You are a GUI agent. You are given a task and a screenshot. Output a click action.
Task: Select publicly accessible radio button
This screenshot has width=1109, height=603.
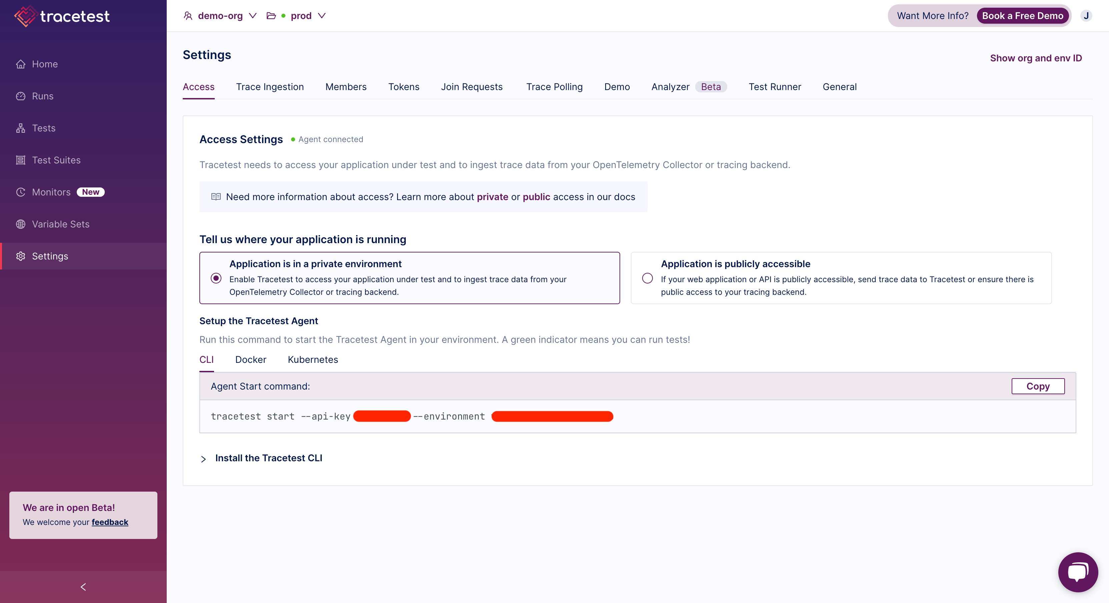647,278
